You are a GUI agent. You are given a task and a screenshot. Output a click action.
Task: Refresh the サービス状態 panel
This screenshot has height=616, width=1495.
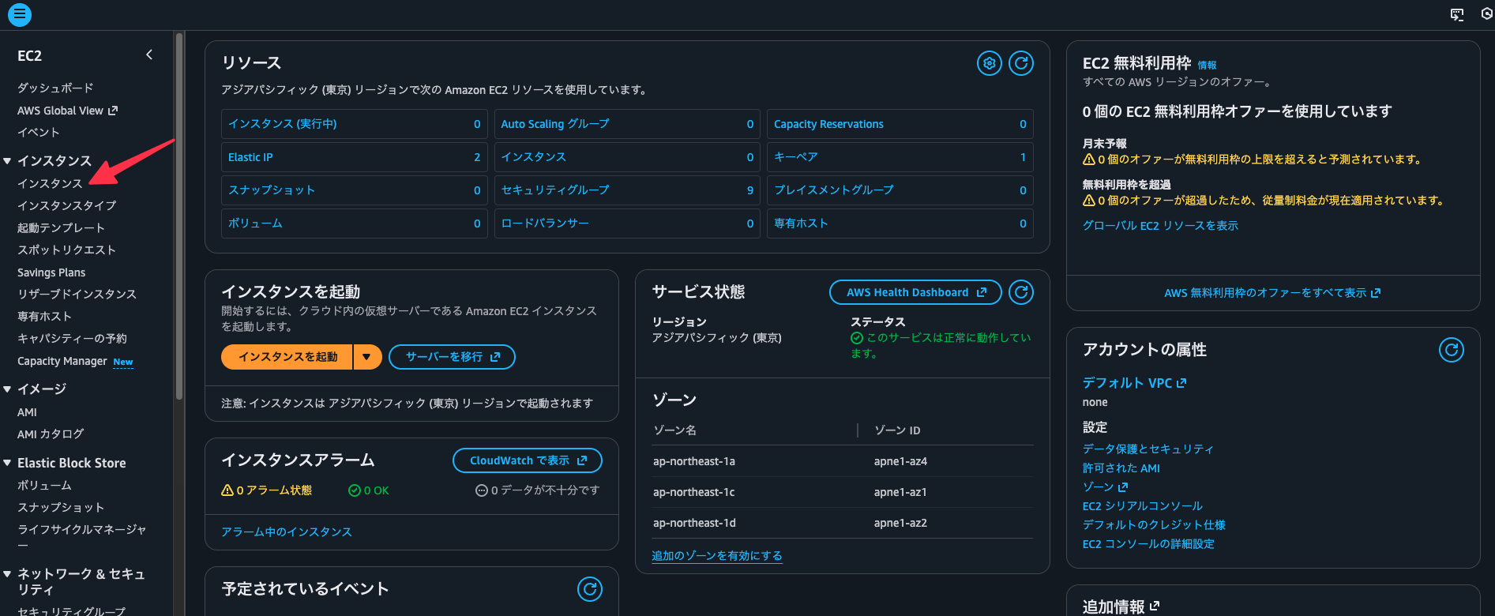(1021, 292)
